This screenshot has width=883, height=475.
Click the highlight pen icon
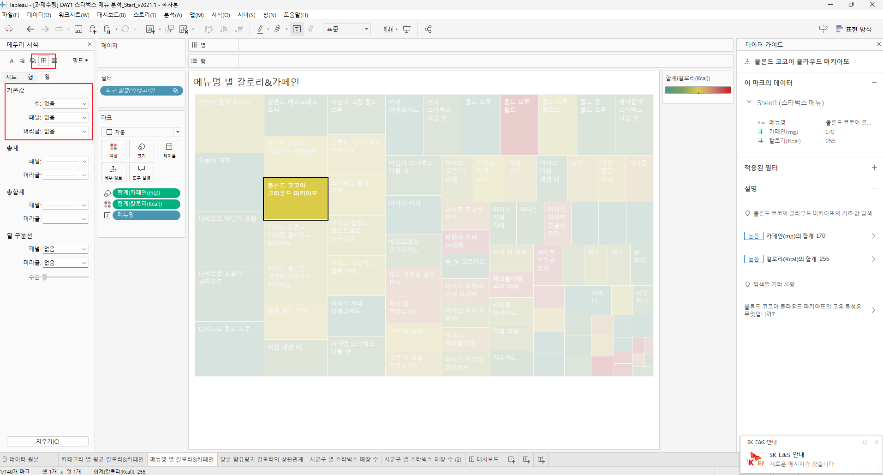pyautogui.click(x=260, y=29)
